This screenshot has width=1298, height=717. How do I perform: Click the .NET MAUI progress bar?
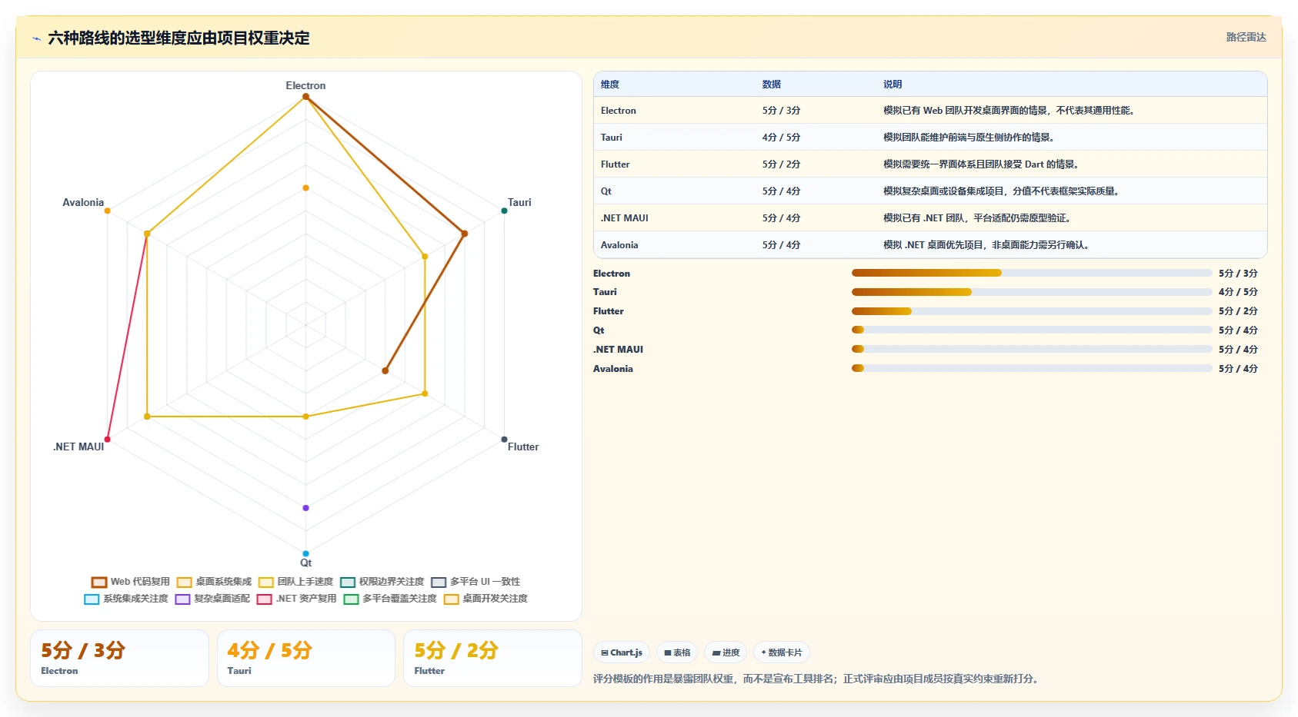tap(1032, 349)
